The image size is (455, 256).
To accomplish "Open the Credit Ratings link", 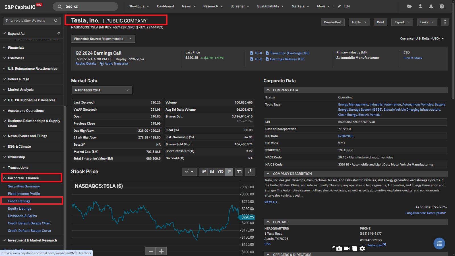I will coord(19,201).
